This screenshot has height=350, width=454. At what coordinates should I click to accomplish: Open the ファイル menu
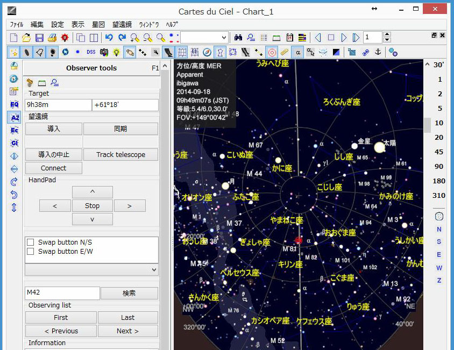(x=17, y=24)
